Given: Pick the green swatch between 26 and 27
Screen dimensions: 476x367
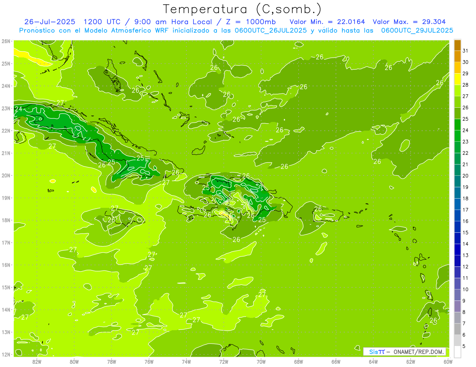Looking at the screenshot, I should coord(457,102).
